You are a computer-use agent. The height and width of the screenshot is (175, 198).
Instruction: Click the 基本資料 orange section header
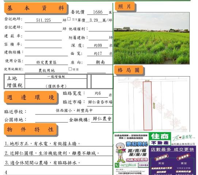coord(35,8)
